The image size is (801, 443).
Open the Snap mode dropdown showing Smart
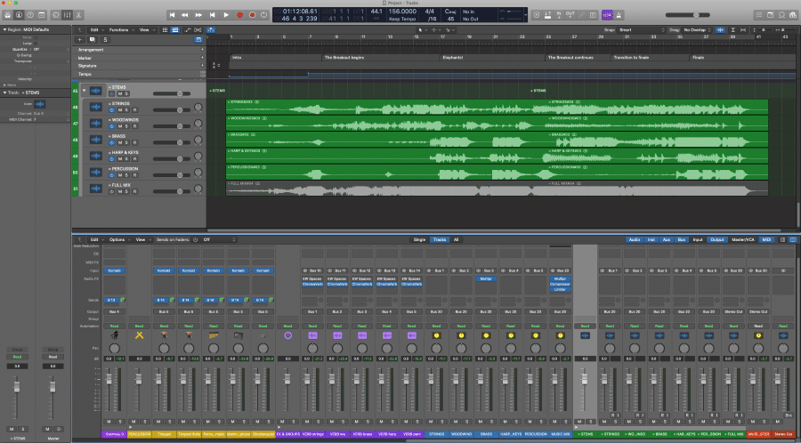643,29
